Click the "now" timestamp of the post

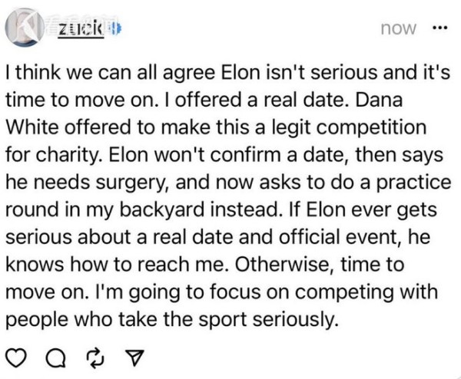click(398, 28)
